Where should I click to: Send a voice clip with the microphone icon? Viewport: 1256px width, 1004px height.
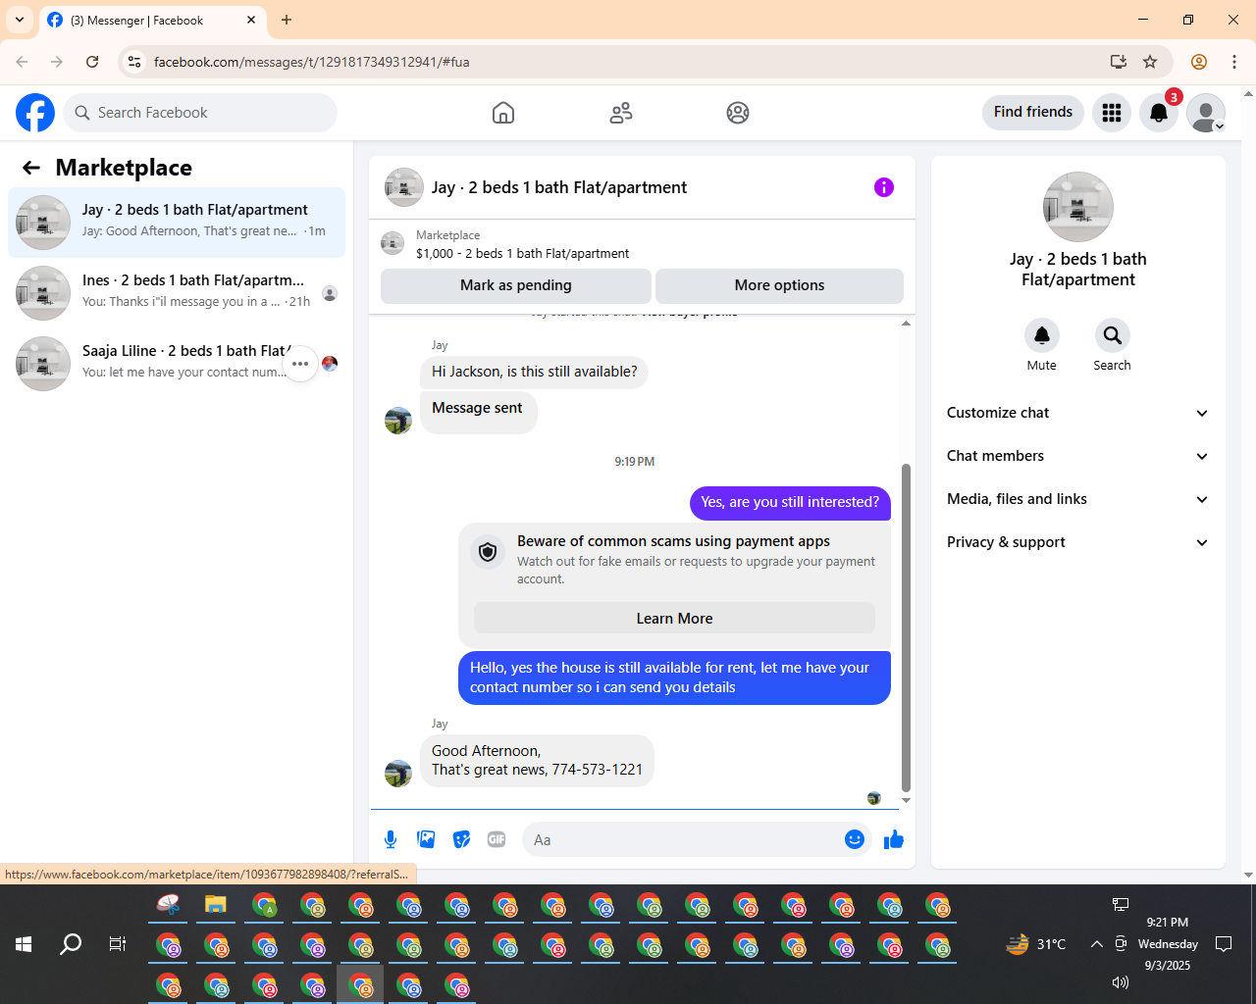[391, 839]
